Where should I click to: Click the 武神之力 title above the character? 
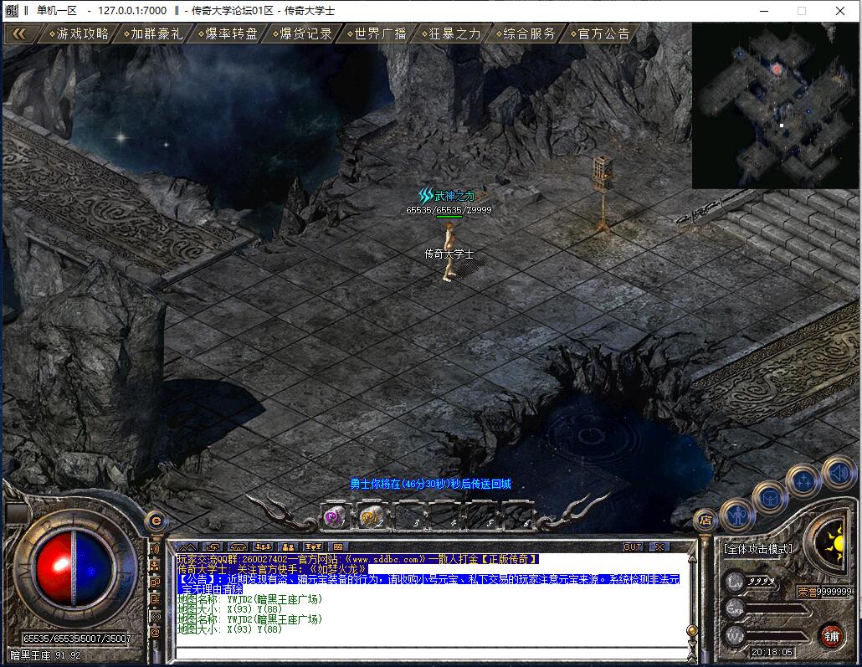click(447, 195)
